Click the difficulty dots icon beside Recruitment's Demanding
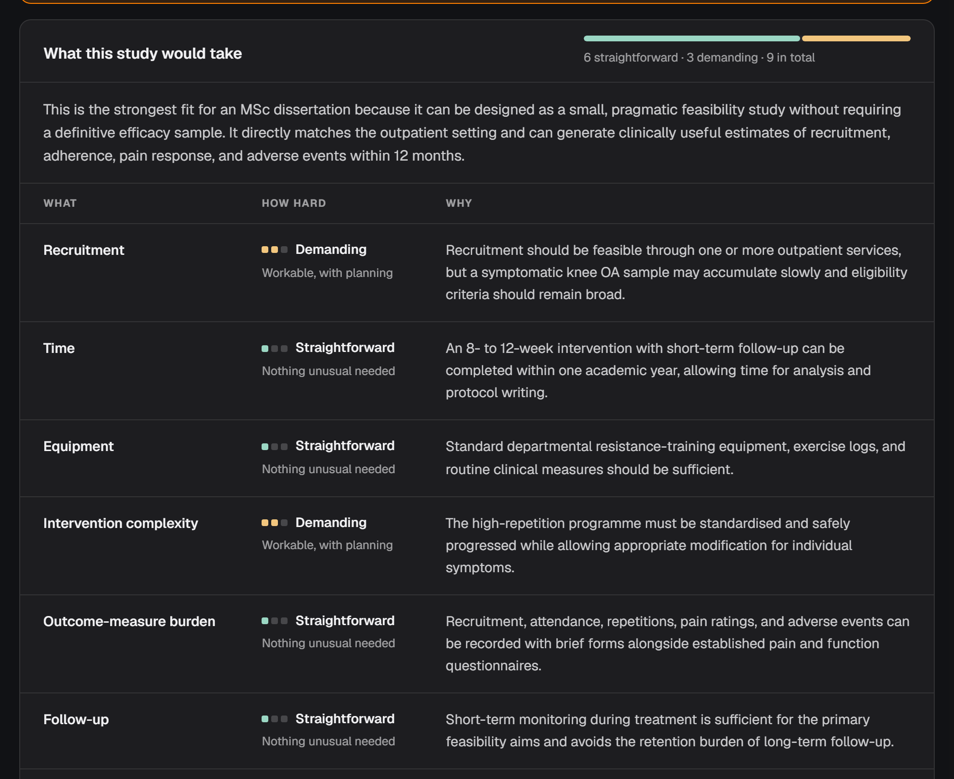 tap(275, 250)
